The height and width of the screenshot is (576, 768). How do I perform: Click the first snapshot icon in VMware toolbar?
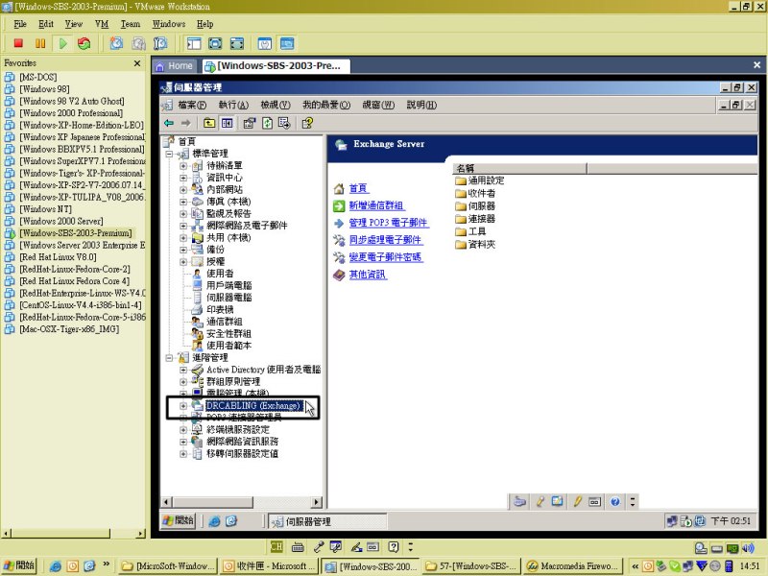pos(116,43)
